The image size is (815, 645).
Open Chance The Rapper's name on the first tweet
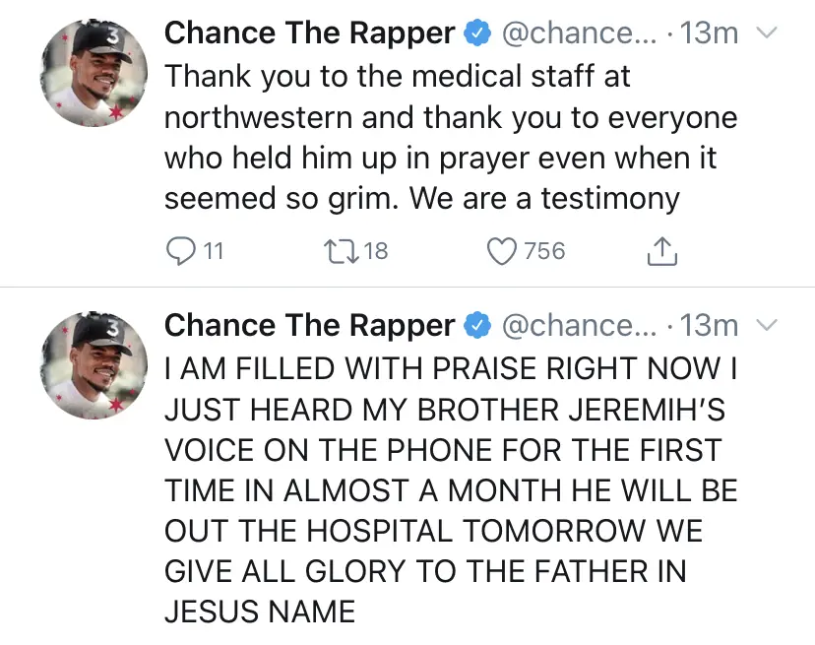coord(309,33)
